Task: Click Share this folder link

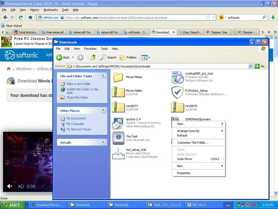Action: 77,97
